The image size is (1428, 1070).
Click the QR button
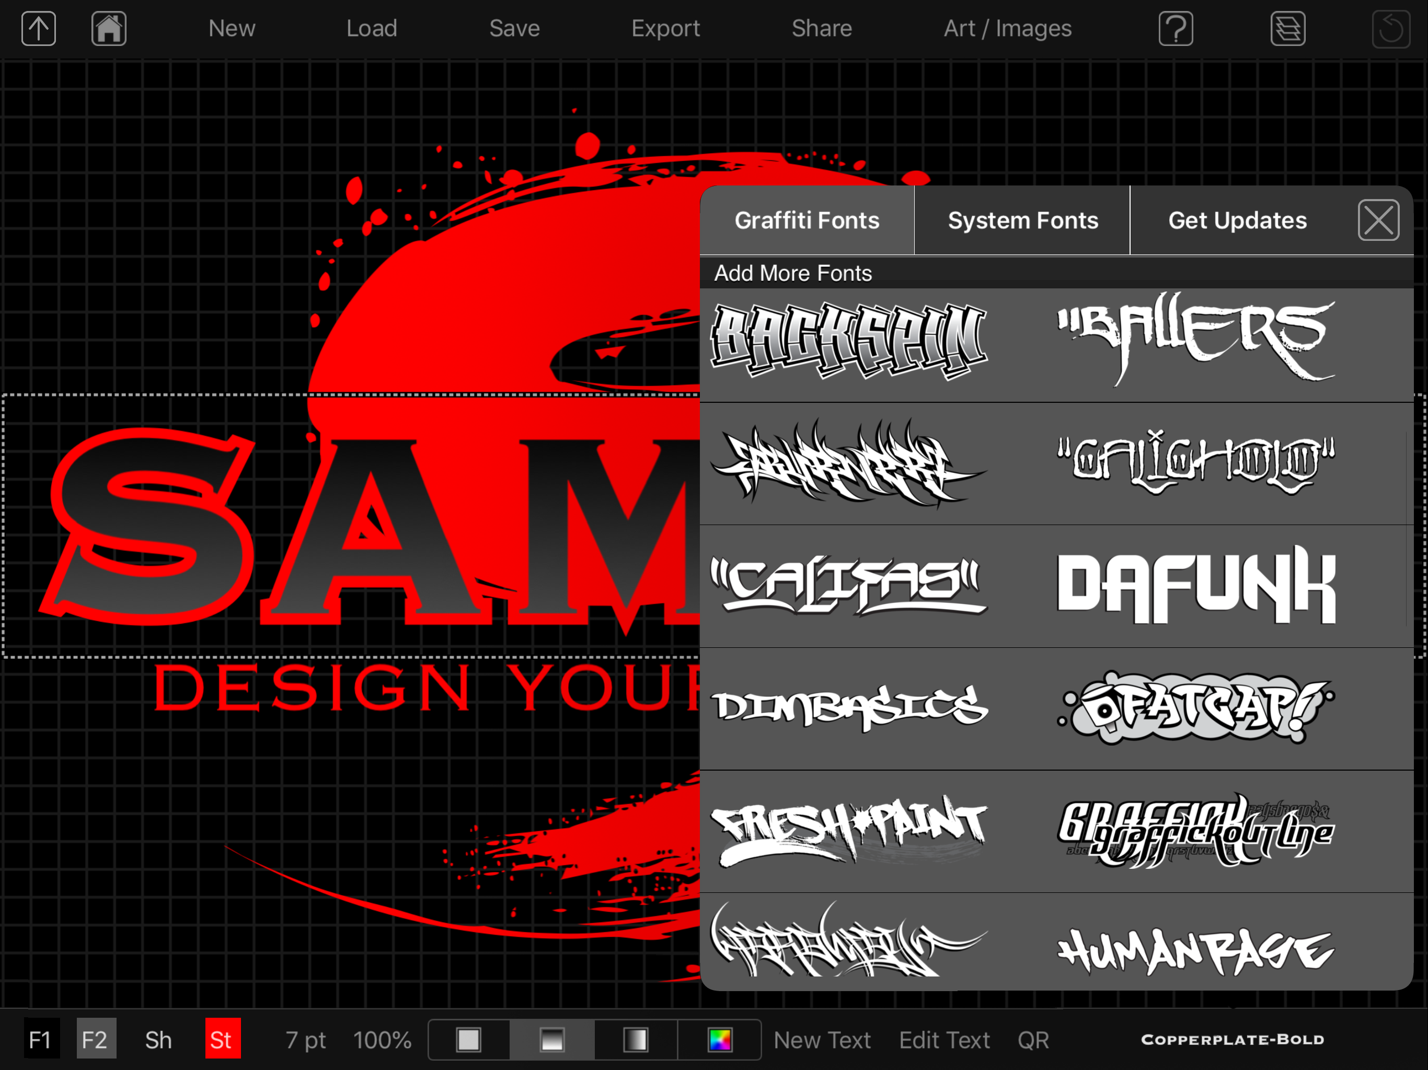1033,1040
